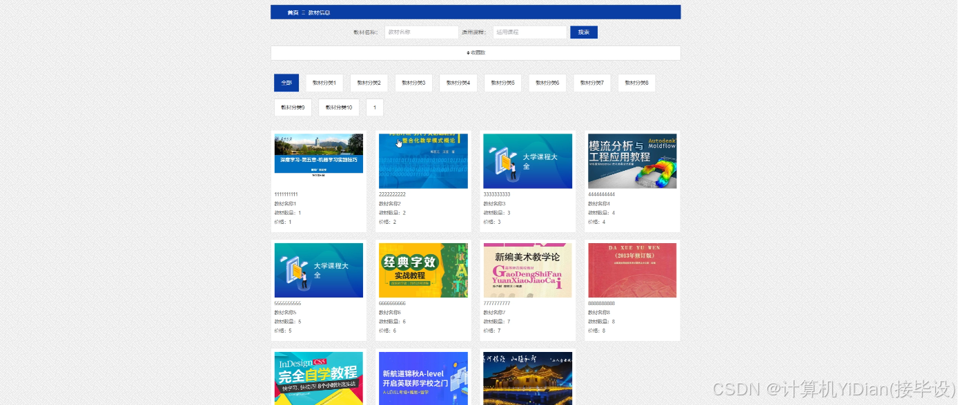
Task: Choose the 教材分类3 filter
Action: [x=413, y=83]
